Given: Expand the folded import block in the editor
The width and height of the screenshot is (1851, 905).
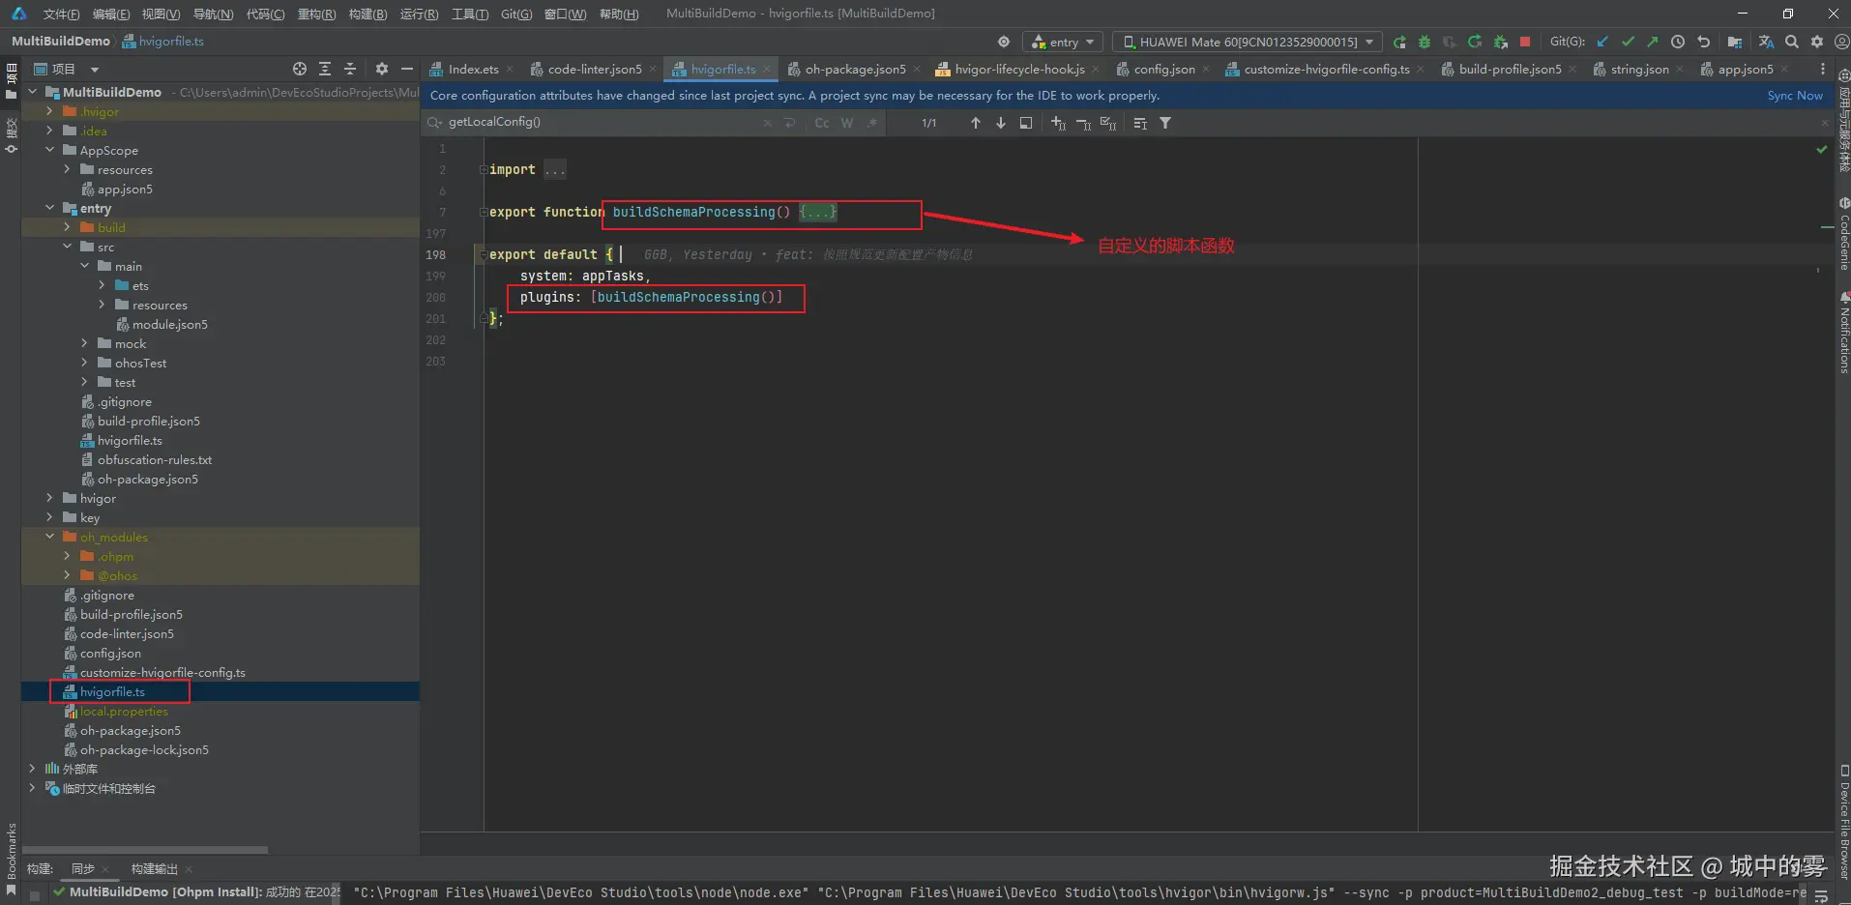Looking at the screenshot, I should (483, 170).
